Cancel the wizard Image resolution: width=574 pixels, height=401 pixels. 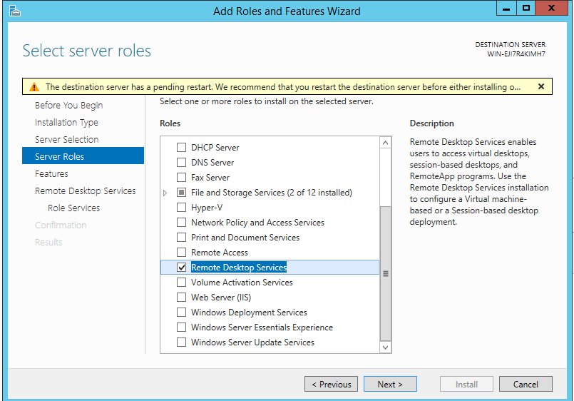pyautogui.click(x=526, y=384)
